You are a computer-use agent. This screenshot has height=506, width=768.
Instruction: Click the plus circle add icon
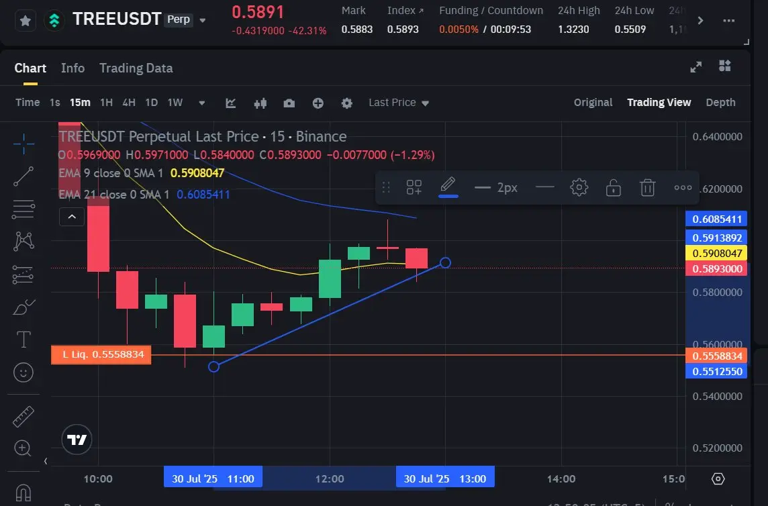318,103
